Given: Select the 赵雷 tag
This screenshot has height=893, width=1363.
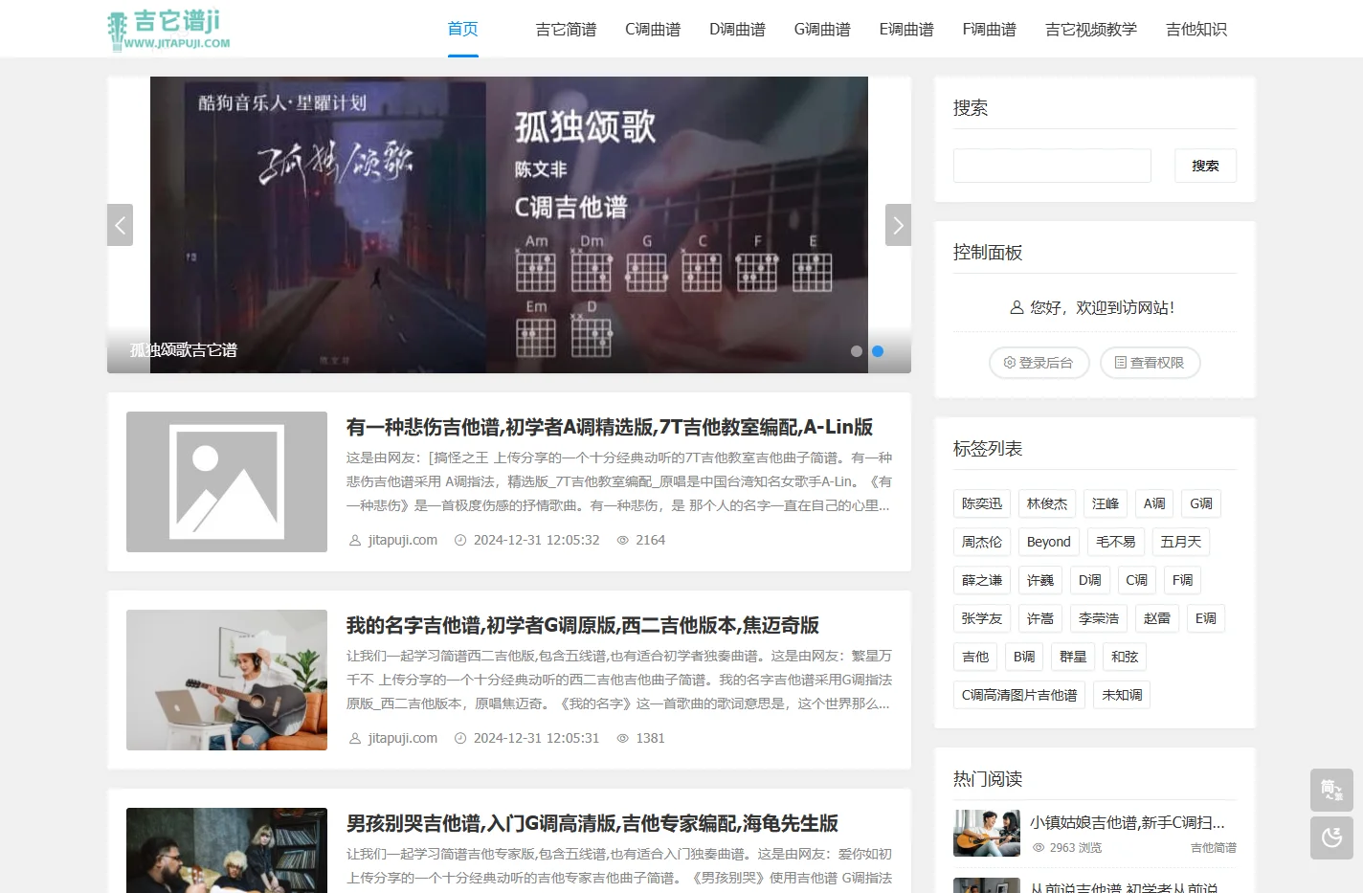Looking at the screenshot, I should tap(1157, 618).
